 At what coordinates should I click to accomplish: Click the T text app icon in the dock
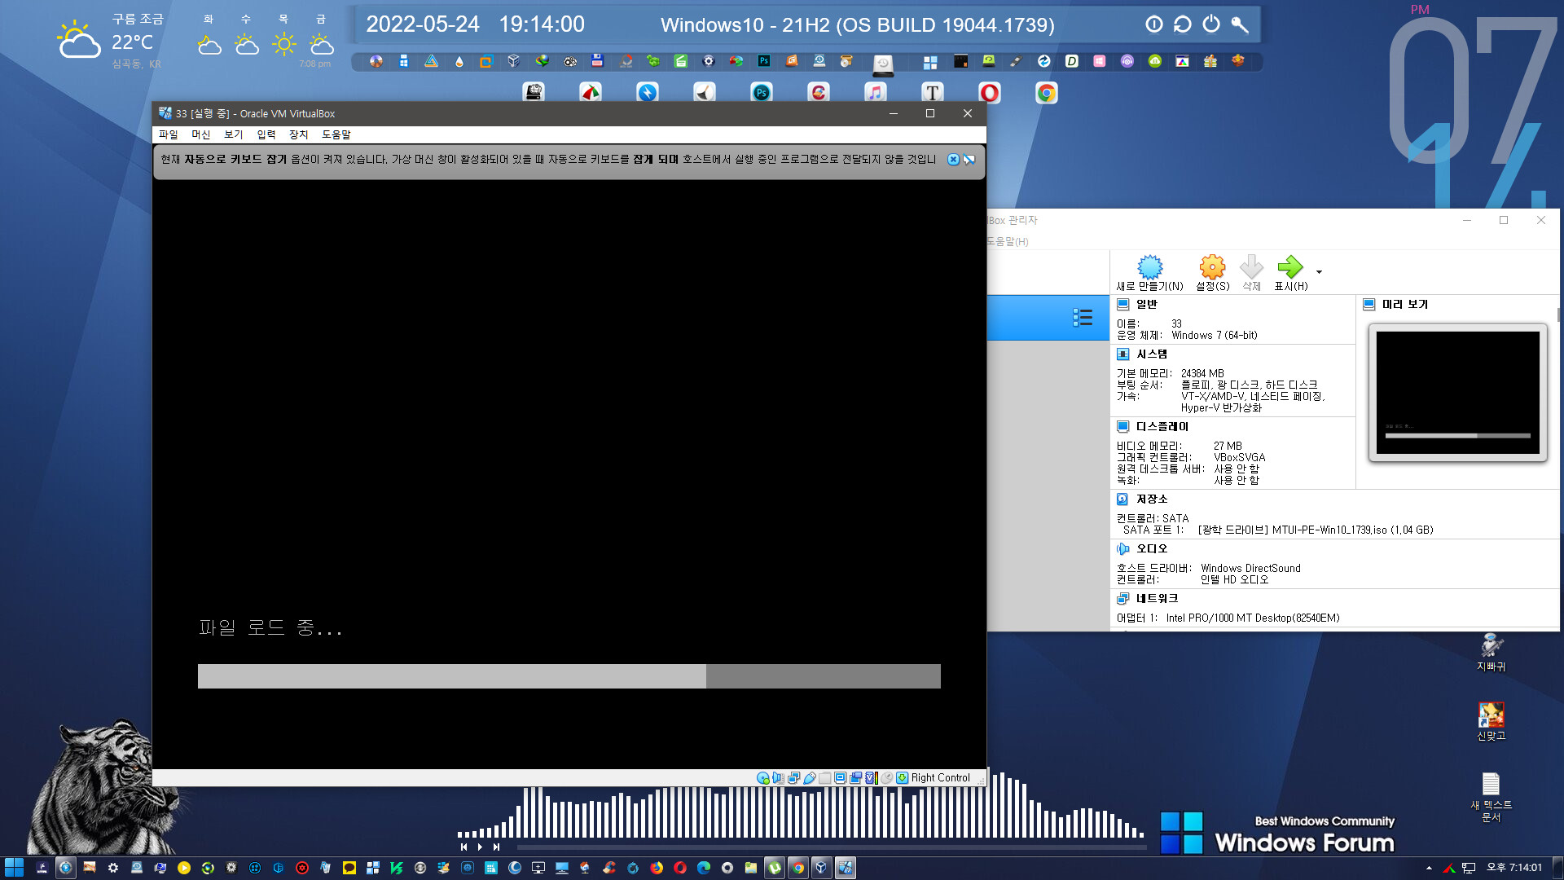pyautogui.click(x=933, y=93)
